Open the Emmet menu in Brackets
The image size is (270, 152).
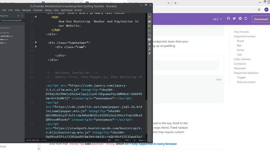[x=78, y=10]
